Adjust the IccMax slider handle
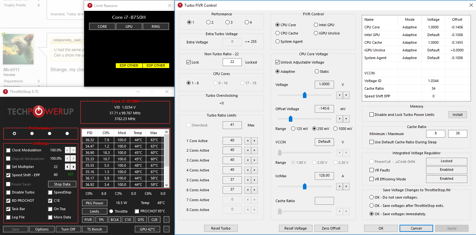Screen dimensions: 476x235 (x=305, y=186)
